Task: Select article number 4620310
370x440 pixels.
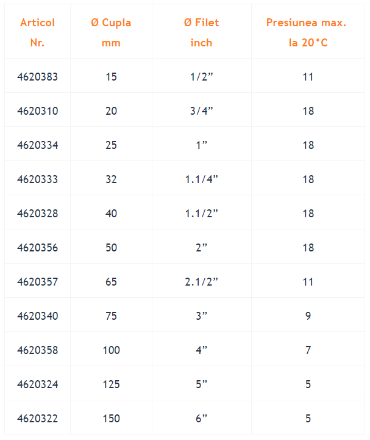Action: click(38, 111)
